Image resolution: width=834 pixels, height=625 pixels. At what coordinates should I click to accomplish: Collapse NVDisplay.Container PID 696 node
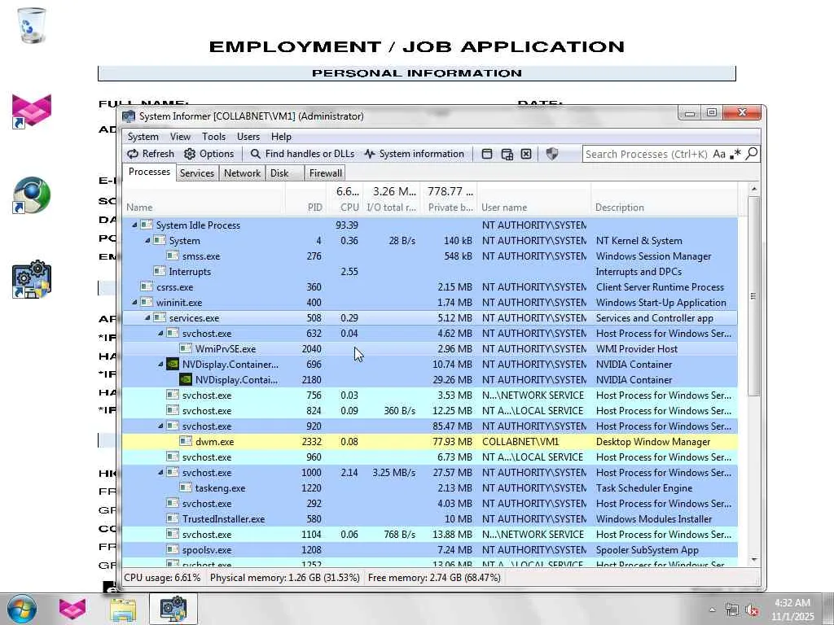(160, 364)
